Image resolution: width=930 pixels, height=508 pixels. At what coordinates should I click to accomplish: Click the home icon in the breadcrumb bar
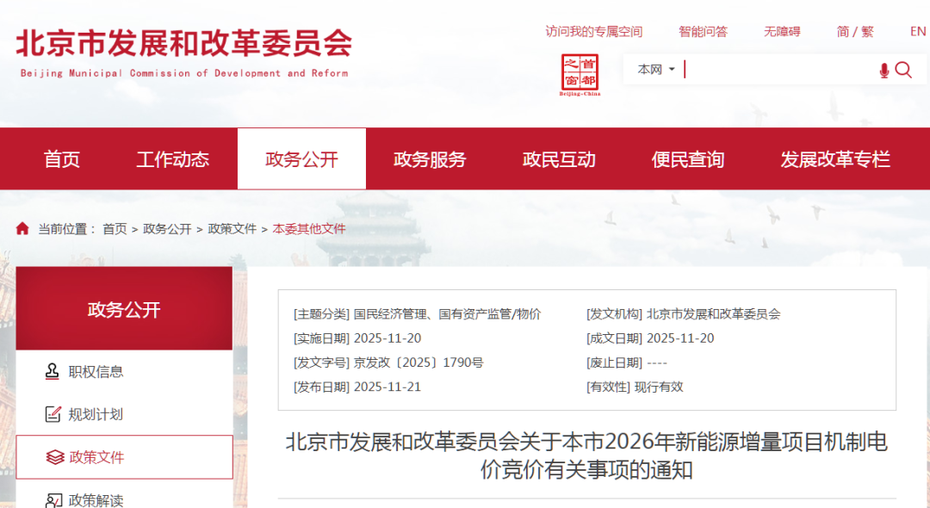click(x=21, y=228)
